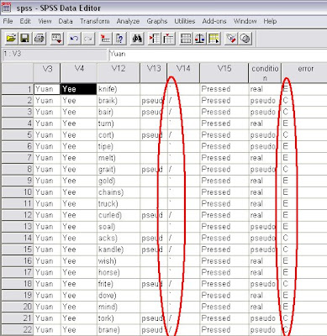Screen dimensions: 327x336
Task: Click the 'horse)' cell
Action: (x=119, y=272)
